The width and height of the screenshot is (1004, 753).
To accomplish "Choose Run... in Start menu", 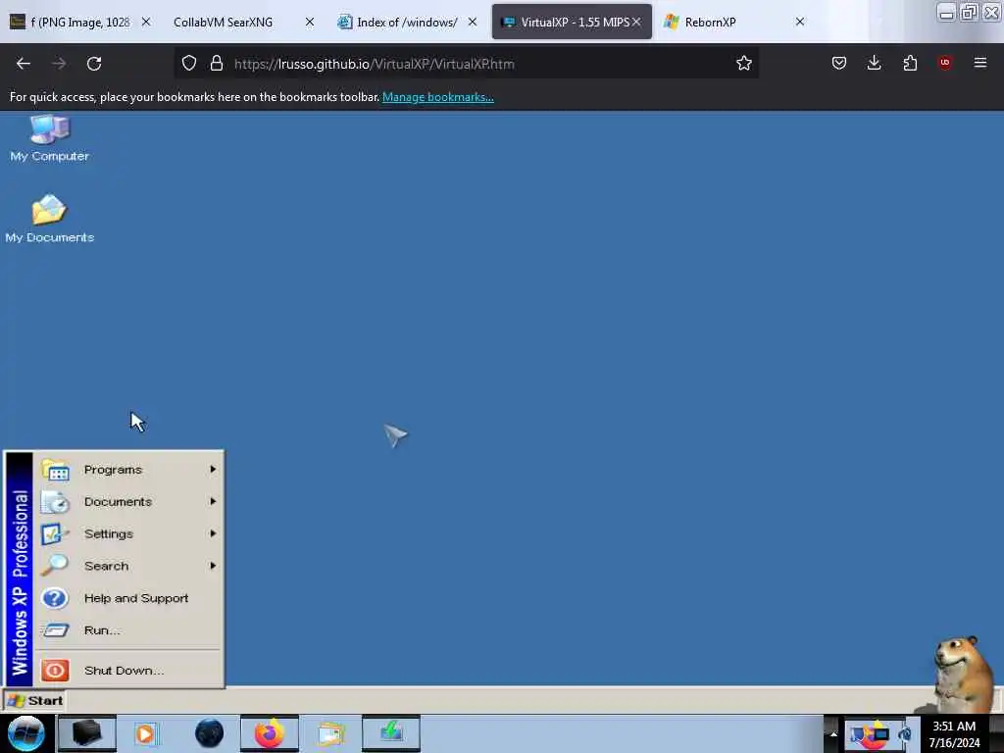I will (x=130, y=630).
